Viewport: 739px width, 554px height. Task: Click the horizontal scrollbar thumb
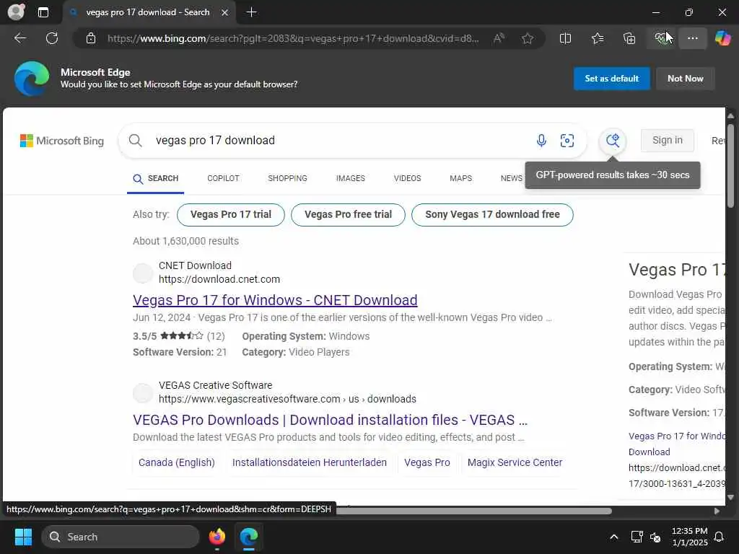[473, 511]
